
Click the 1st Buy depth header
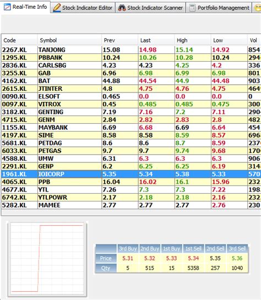(x=171, y=249)
